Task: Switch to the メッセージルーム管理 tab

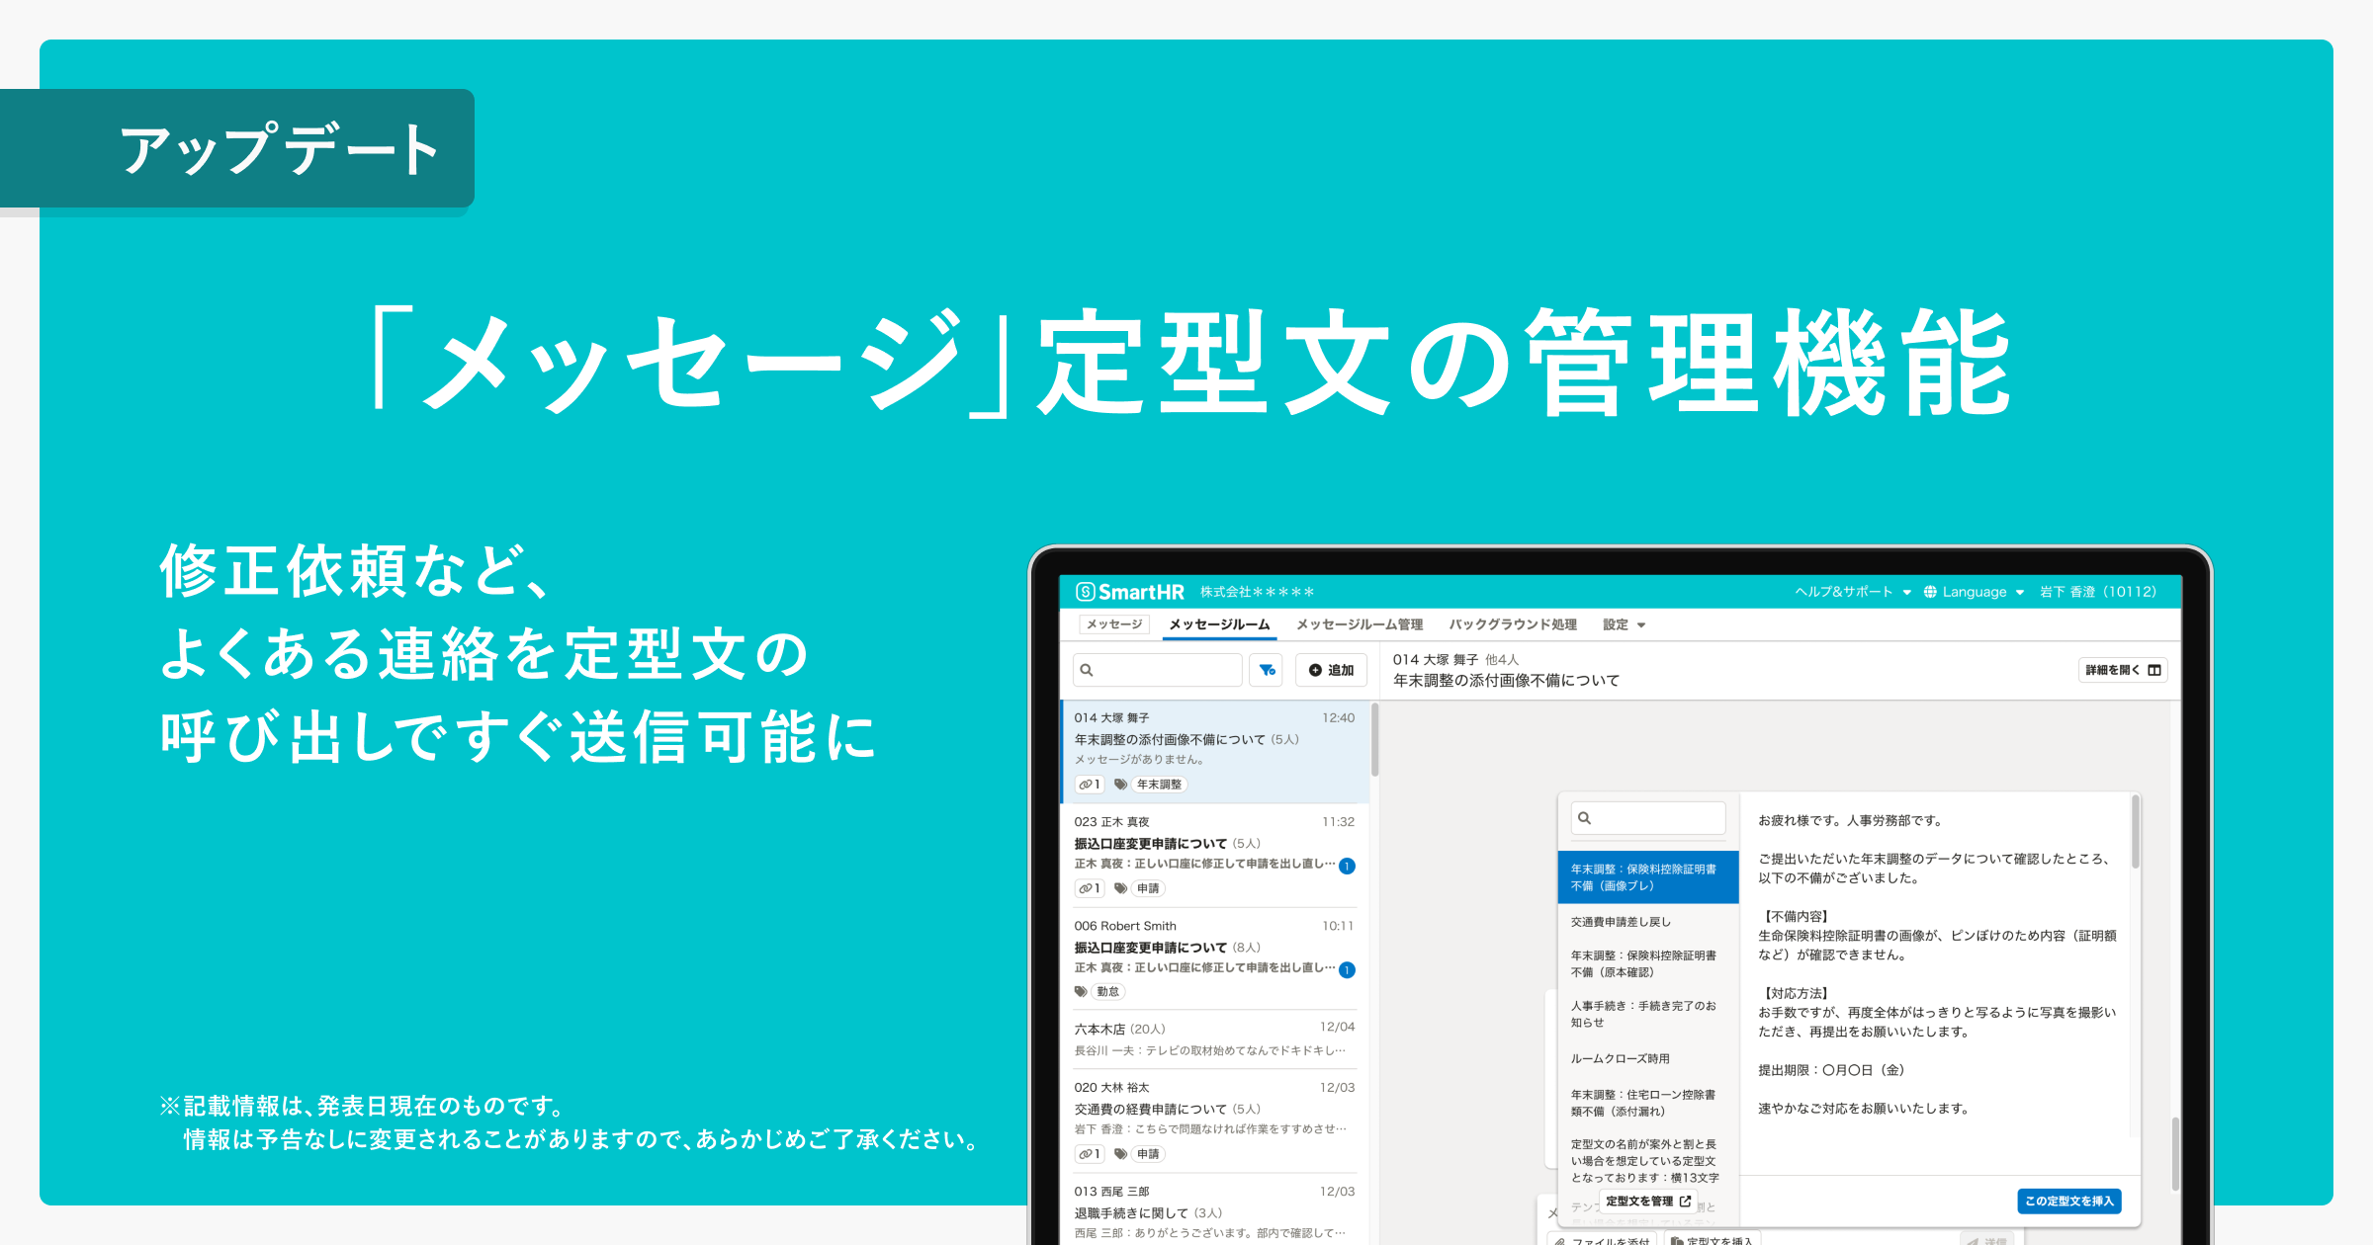Action: click(x=1360, y=624)
